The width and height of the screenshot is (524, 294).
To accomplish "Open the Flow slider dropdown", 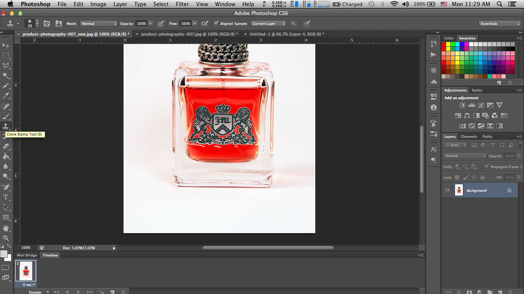I will point(195,23).
